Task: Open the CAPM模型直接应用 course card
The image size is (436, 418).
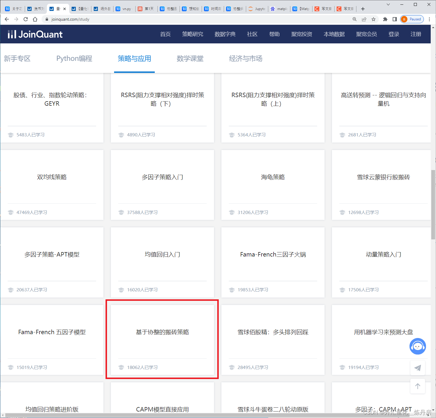Action: (162, 398)
